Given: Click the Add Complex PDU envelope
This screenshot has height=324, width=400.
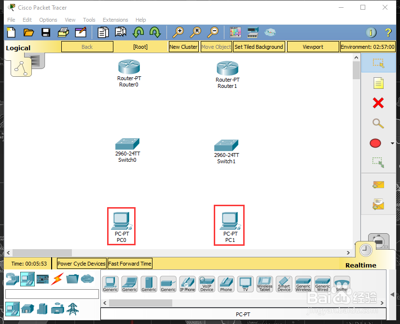Looking at the screenshot, I should [x=378, y=205].
